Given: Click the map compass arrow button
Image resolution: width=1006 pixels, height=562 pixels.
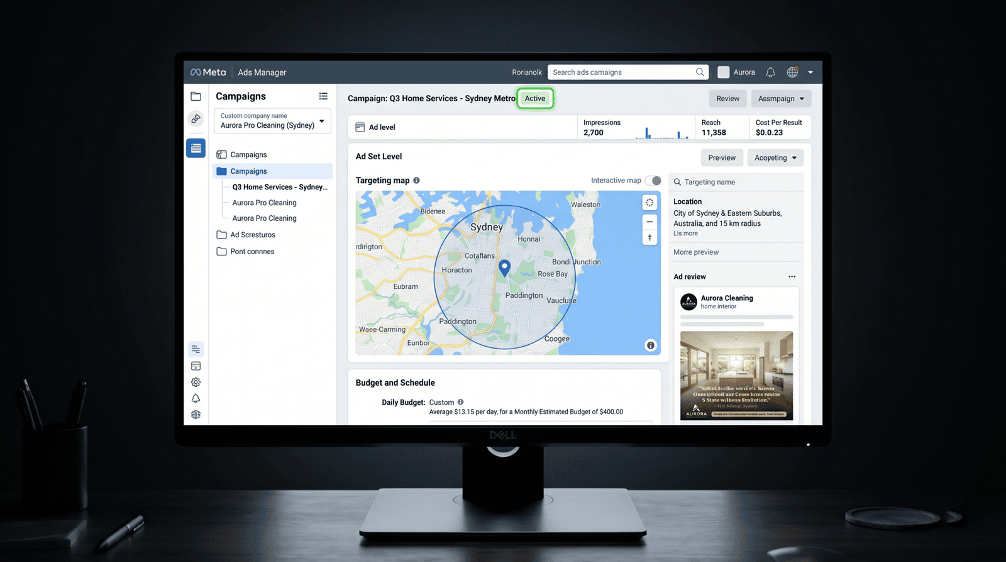Looking at the screenshot, I should coord(649,237).
